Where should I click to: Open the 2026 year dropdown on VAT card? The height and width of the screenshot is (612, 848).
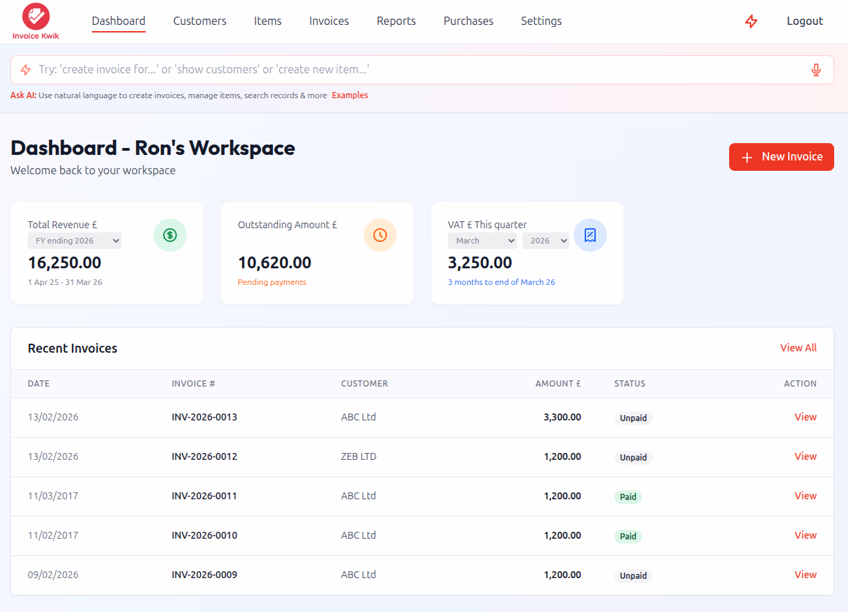click(546, 241)
